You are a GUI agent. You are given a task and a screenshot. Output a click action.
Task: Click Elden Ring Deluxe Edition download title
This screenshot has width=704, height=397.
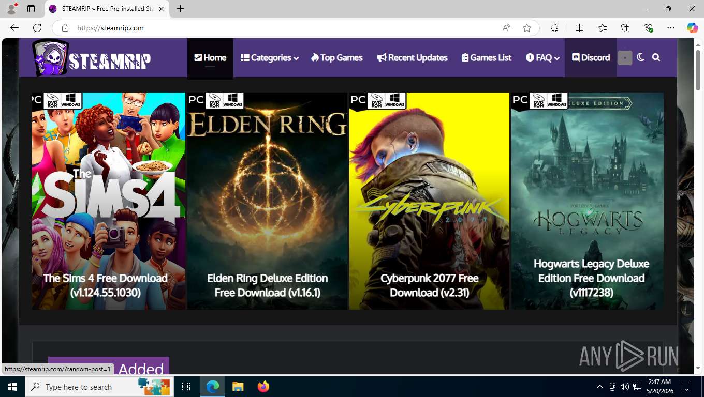click(x=267, y=285)
